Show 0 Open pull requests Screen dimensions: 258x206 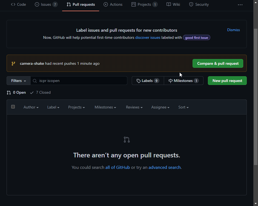16,92
